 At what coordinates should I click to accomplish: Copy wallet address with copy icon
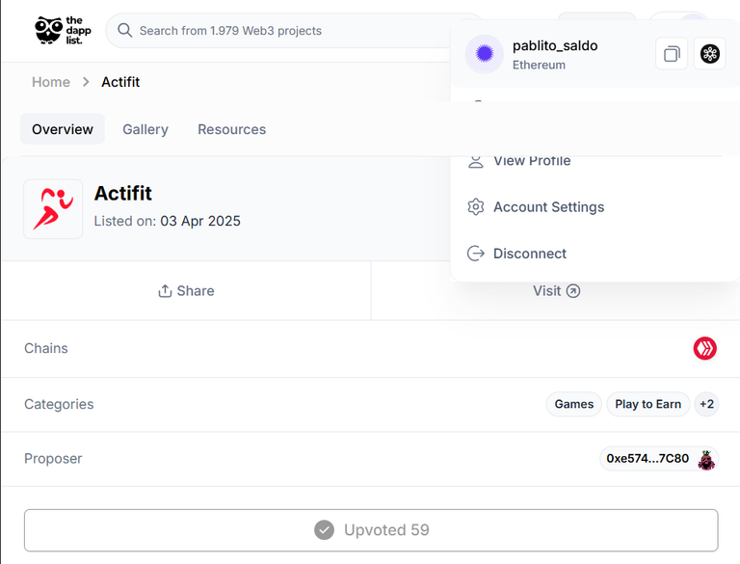[x=672, y=54]
